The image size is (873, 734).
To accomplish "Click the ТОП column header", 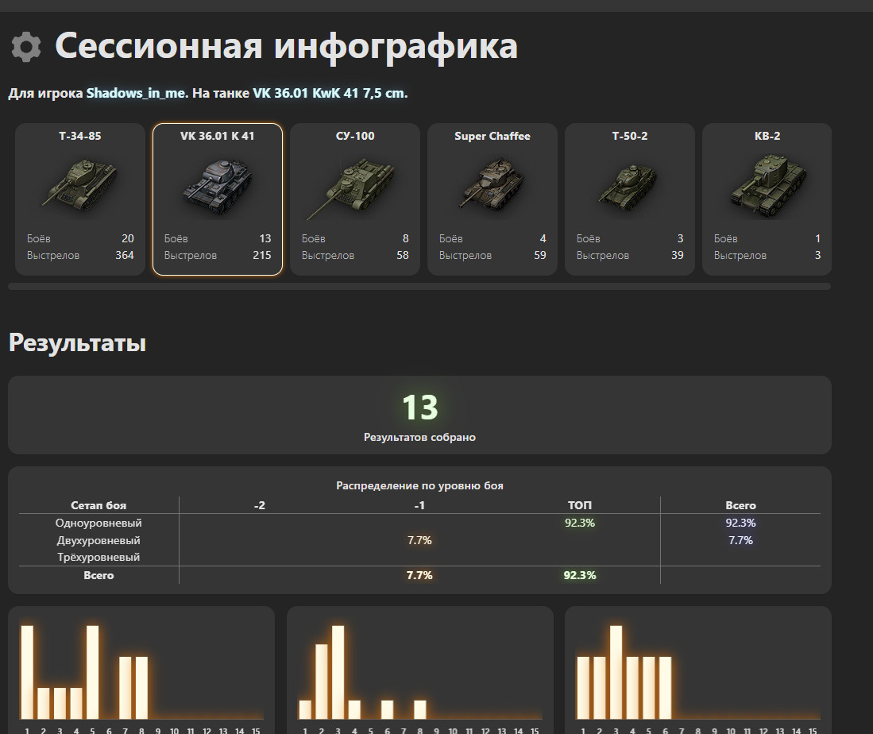I will pyautogui.click(x=580, y=505).
